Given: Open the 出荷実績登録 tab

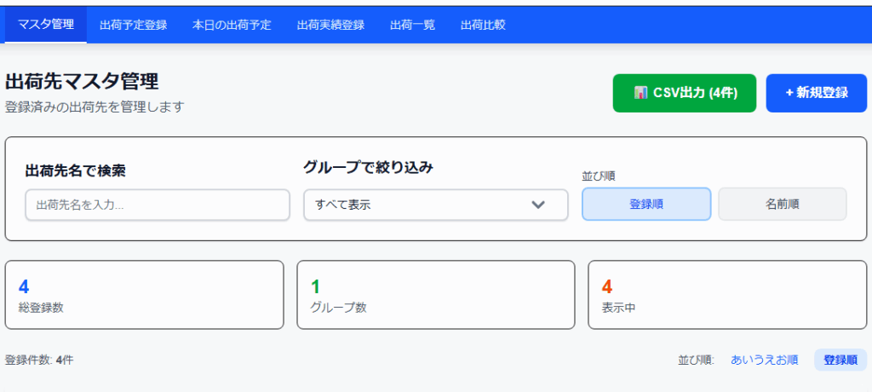Looking at the screenshot, I should point(330,25).
